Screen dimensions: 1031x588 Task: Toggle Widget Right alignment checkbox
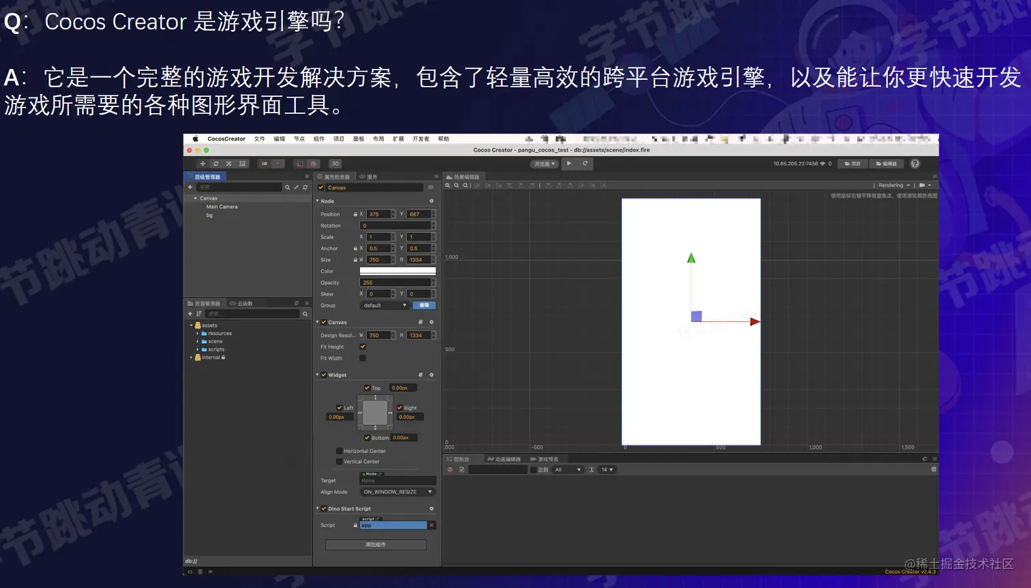click(400, 407)
